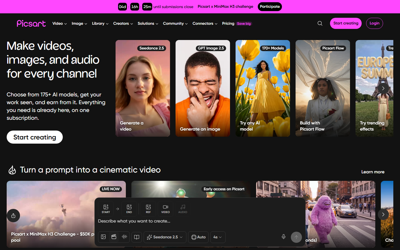Click the Turn a prompt into a cinematic video heading

point(90,170)
